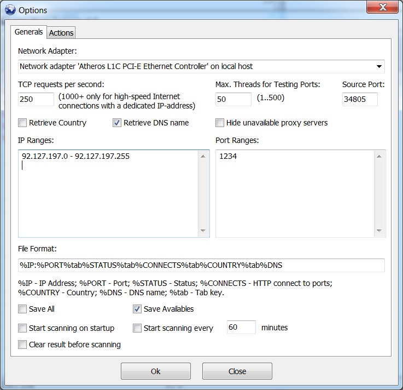Check the Save All option

click(22, 309)
